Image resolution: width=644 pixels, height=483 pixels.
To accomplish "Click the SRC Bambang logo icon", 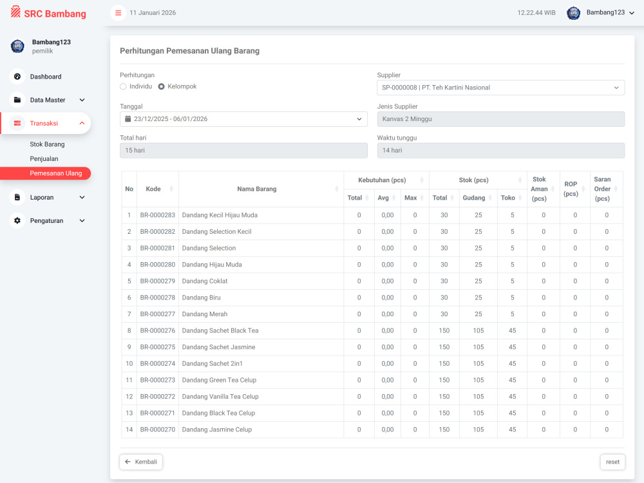I will click(x=15, y=12).
